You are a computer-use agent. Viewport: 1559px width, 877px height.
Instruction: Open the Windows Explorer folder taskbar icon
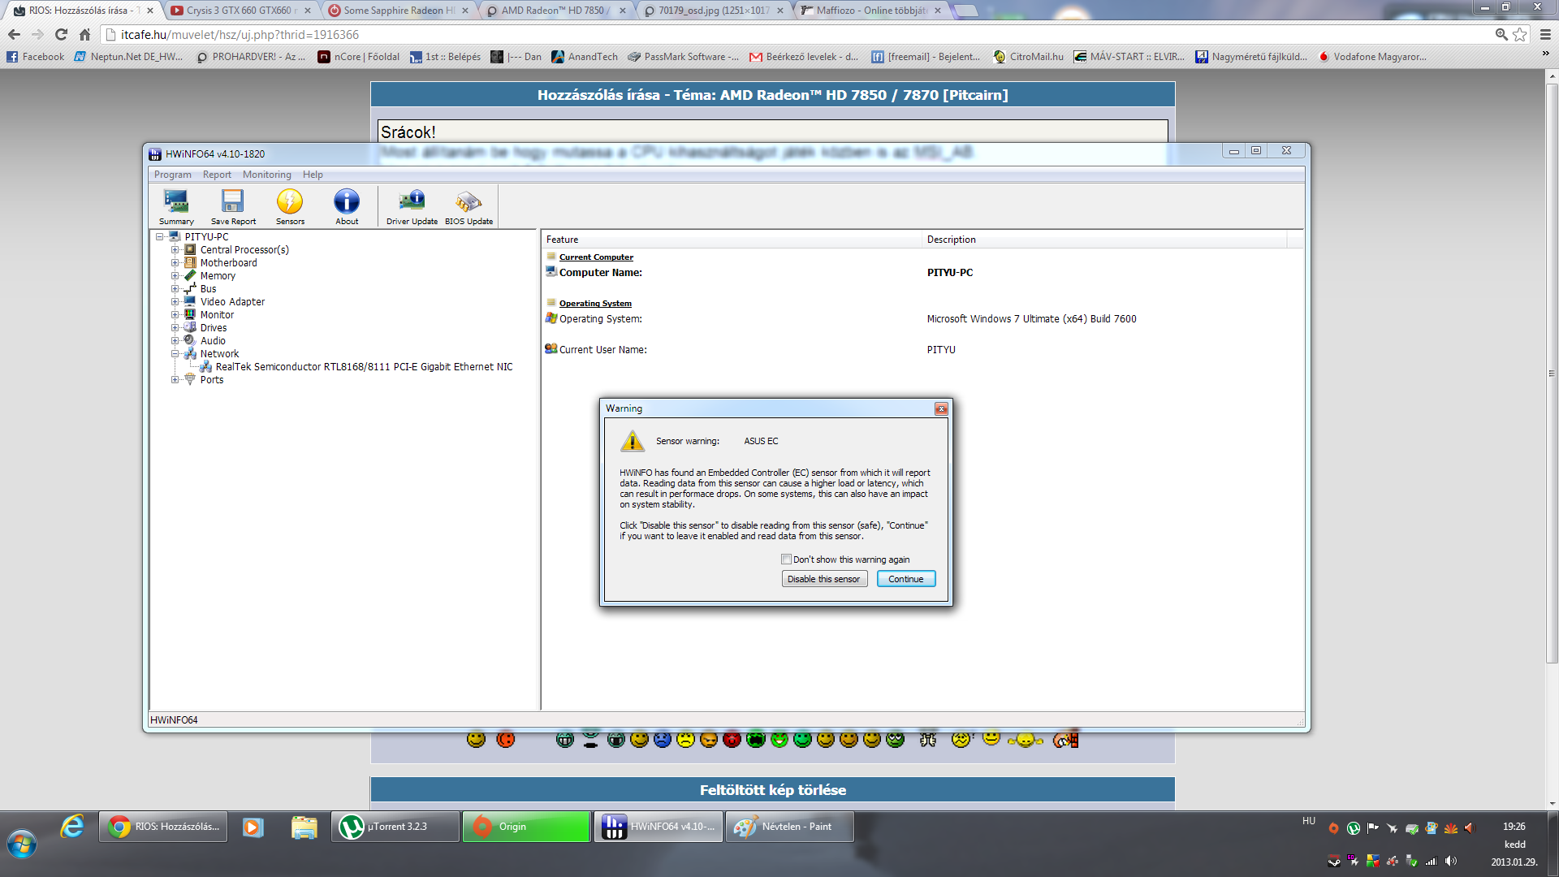304,827
